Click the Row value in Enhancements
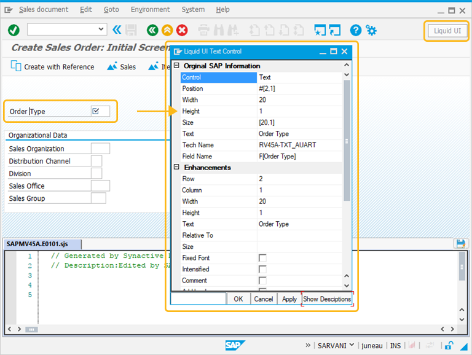 (x=299, y=179)
